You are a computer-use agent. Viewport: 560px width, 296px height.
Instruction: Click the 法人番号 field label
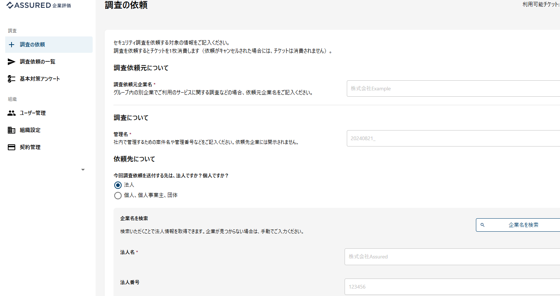pyautogui.click(x=130, y=283)
